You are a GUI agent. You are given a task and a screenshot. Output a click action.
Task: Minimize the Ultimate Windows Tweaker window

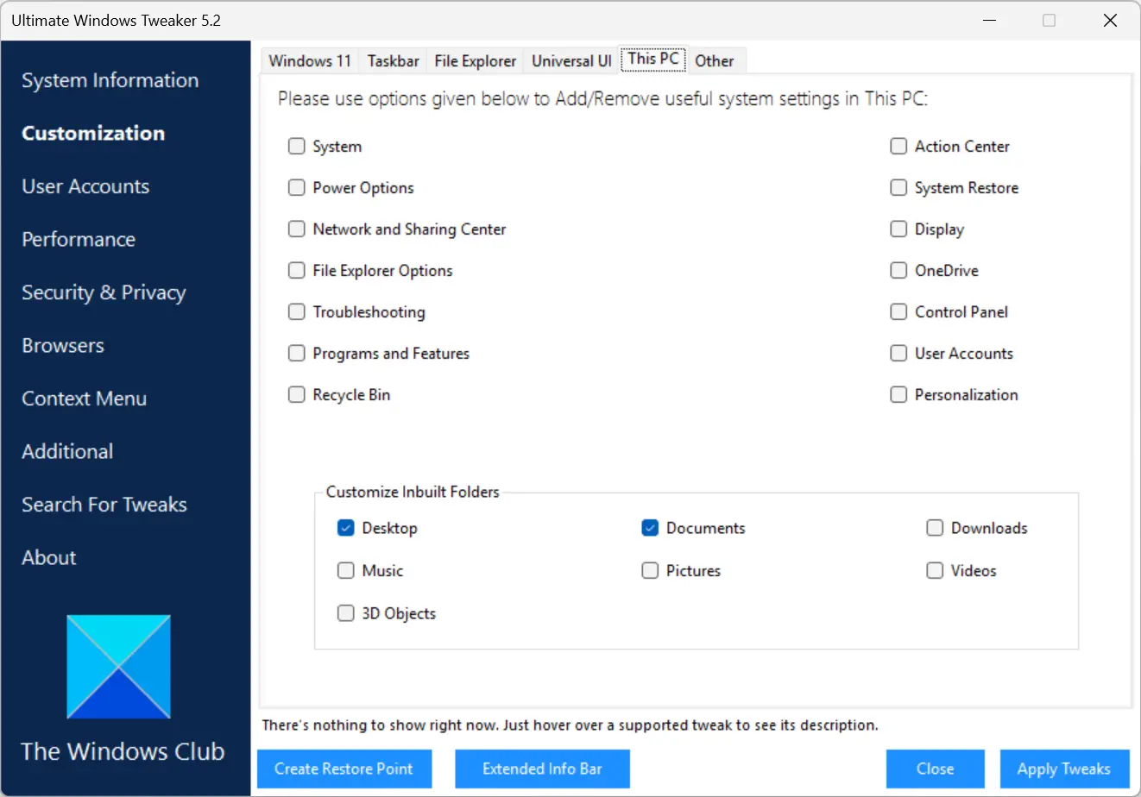pos(987,21)
